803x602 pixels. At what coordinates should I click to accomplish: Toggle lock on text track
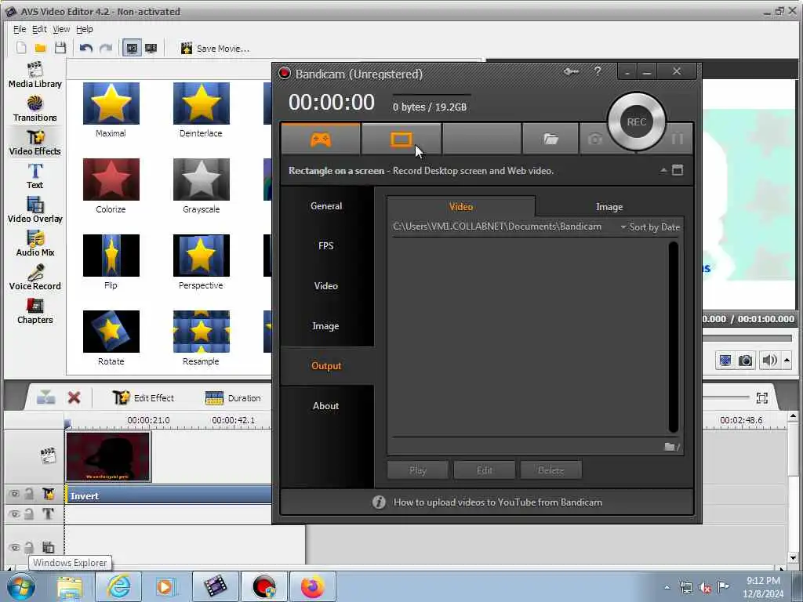click(29, 513)
